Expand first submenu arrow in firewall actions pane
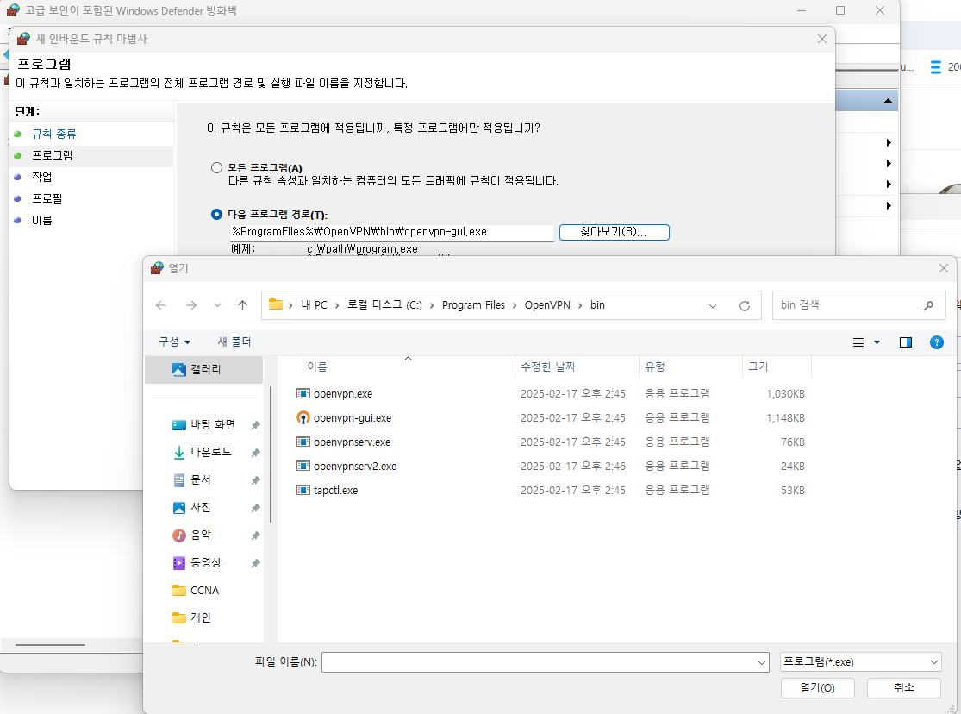The height and width of the screenshot is (714, 961). click(x=888, y=143)
